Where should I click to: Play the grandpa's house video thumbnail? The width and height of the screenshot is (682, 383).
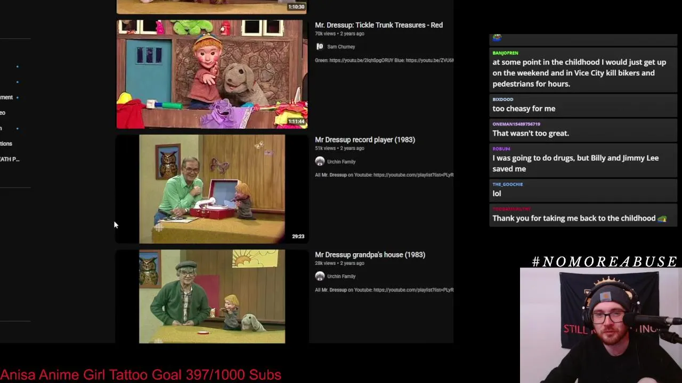click(x=212, y=296)
